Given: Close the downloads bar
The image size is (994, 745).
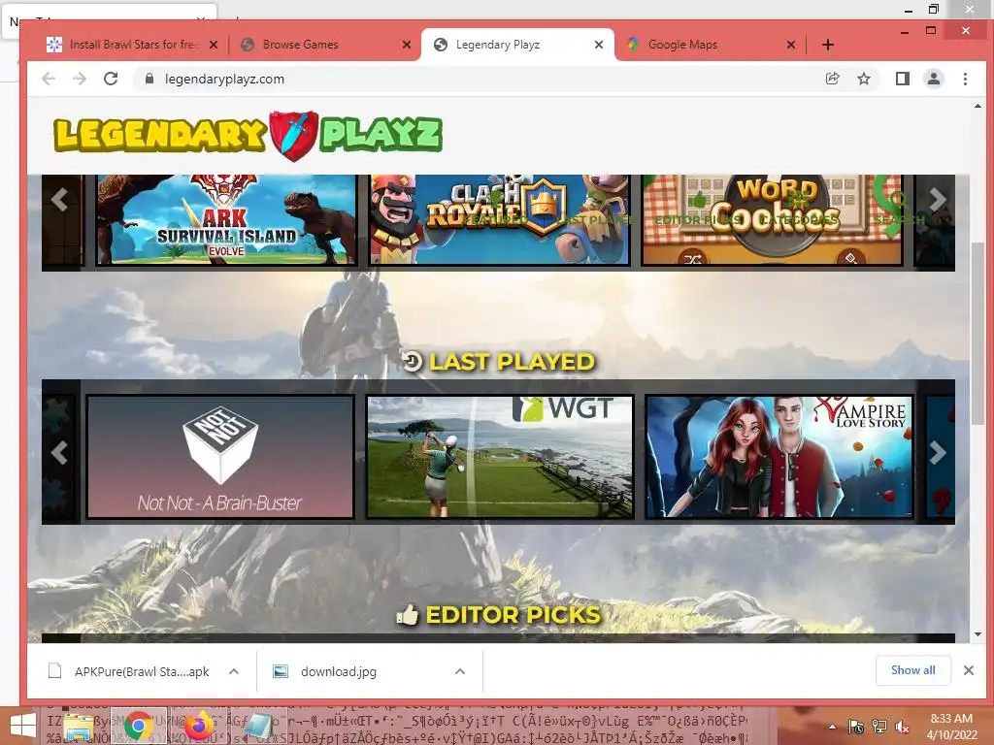Looking at the screenshot, I should point(968,670).
